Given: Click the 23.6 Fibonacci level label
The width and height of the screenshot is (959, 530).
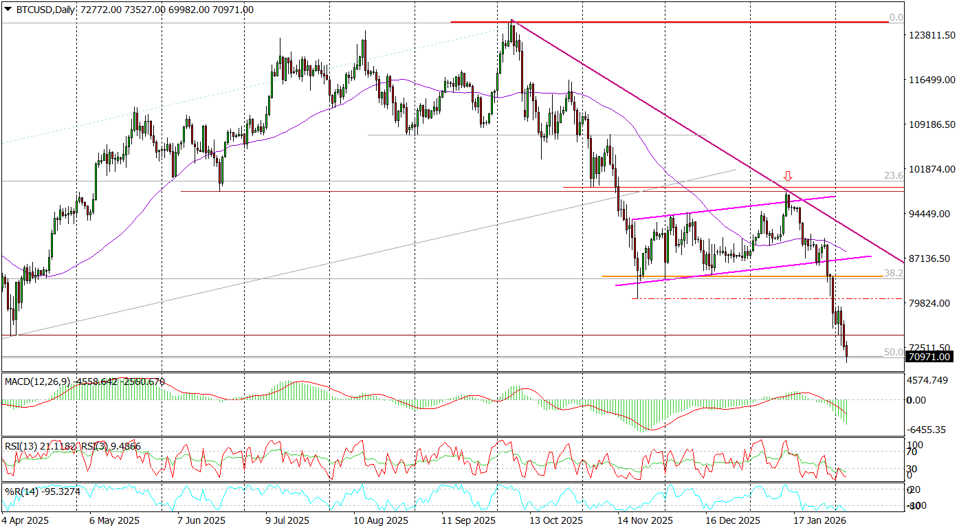Looking at the screenshot, I should 893,176.
